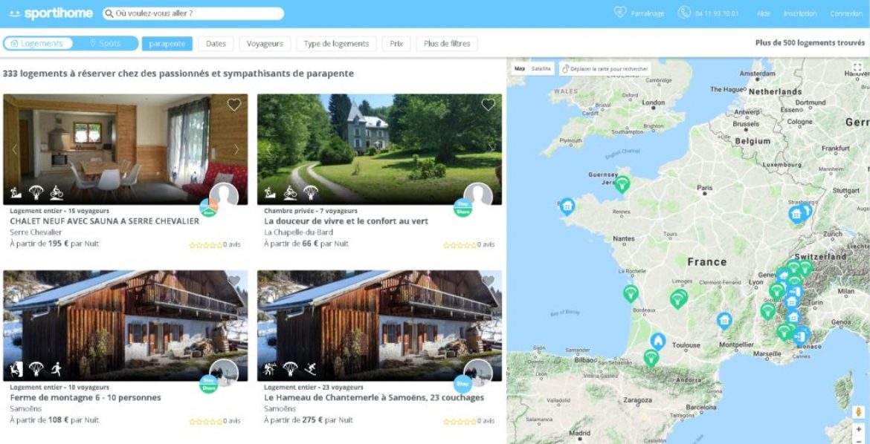This screenshot has height=444, width=870.
Task: Click Stay Share badge on Chalet Neuf
Action: pos(209,208)
